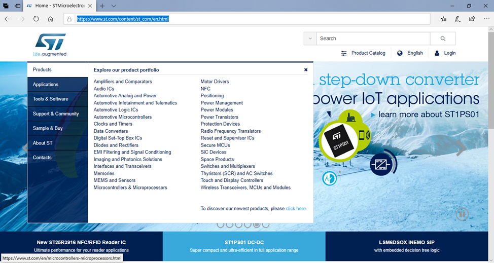Open About ST menu

point(58,143)
